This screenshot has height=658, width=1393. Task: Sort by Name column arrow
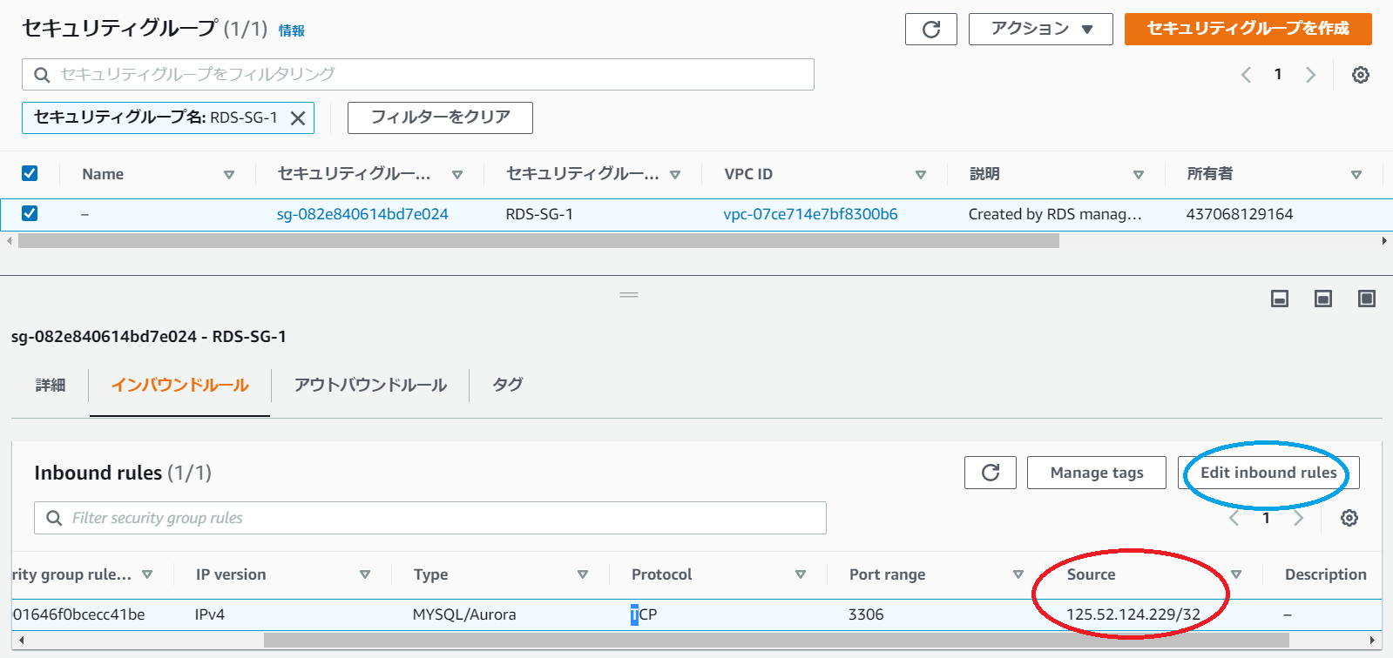click(229, 175)
